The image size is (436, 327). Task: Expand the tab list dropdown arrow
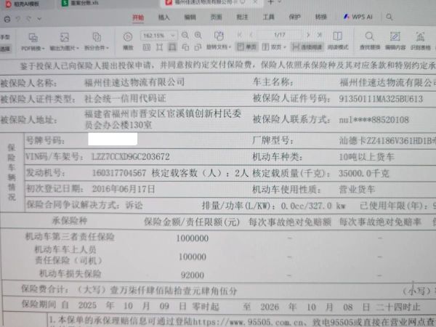point(280,2)
